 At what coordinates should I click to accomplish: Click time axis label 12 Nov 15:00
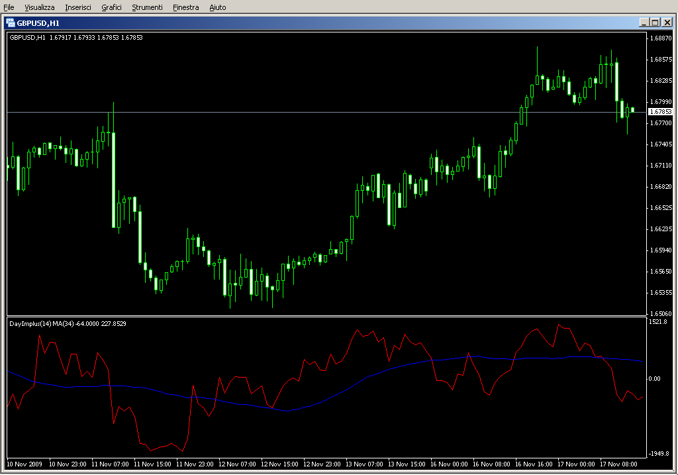(279, 464)
